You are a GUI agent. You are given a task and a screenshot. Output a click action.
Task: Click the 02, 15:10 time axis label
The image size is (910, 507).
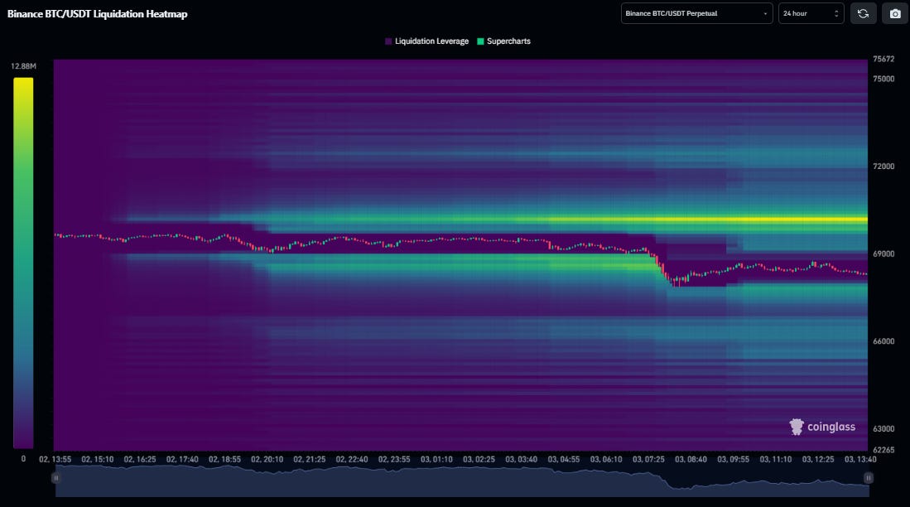pyautogui.click(x=98, y=460)
